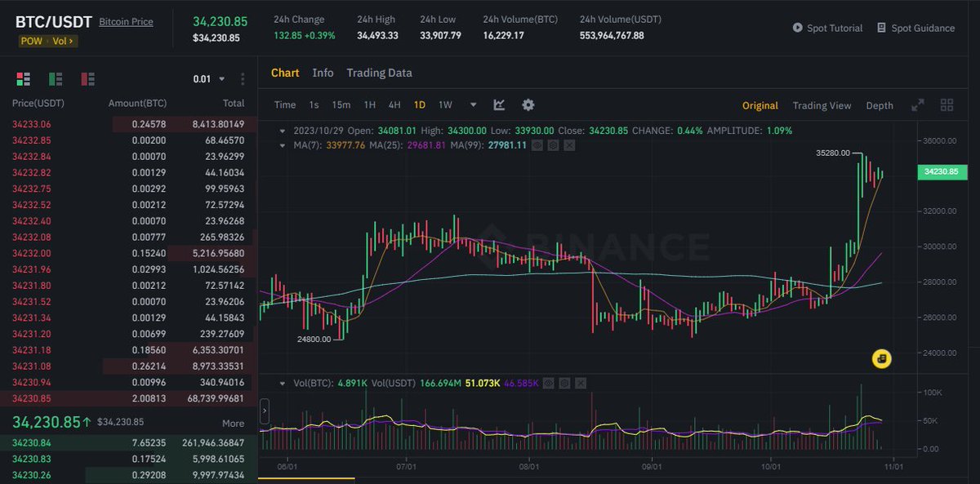Select sell order at price 34232.00

point(128,253)
